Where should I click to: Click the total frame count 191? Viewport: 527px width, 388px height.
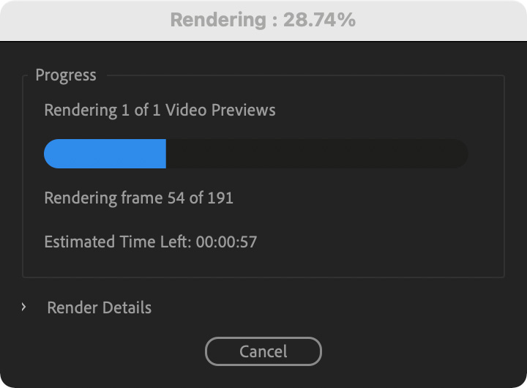(x=220, y=198)
